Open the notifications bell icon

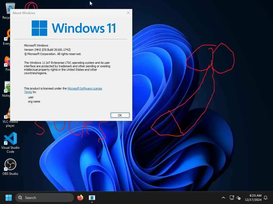point(266,198)
